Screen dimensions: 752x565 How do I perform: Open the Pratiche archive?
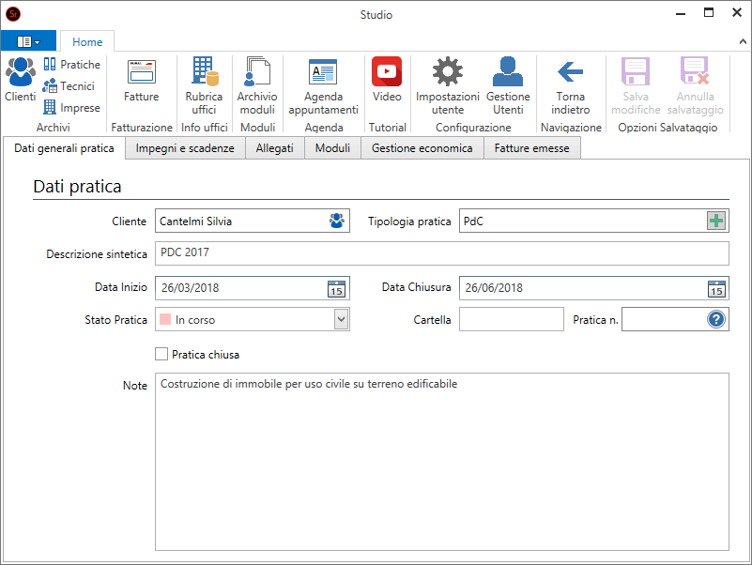click(72, 64)
